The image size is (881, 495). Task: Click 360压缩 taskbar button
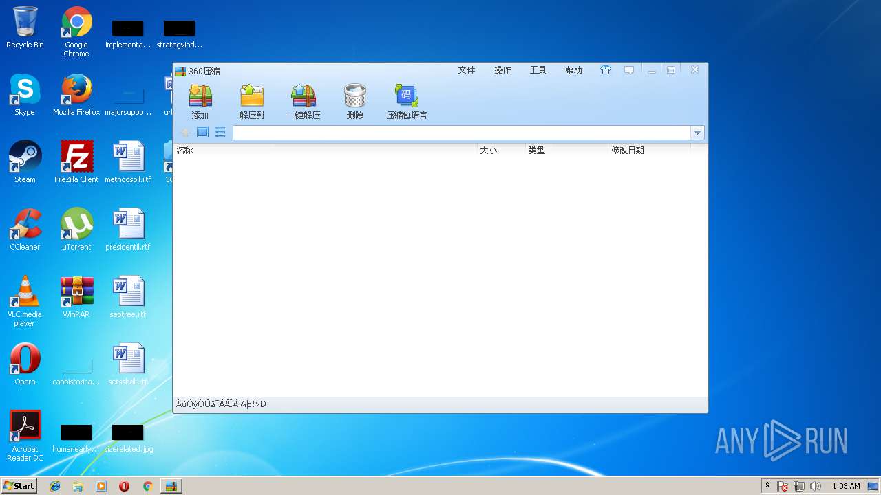click(x=171, y=486)
